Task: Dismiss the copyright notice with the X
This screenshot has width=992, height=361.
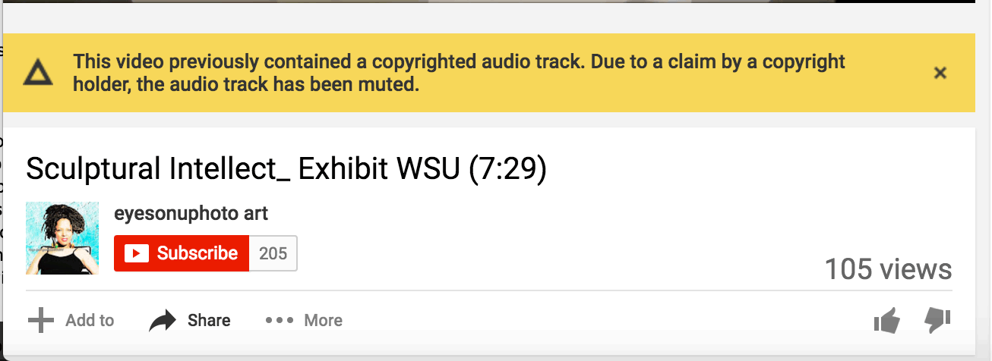Action: [x=940, y=73]
